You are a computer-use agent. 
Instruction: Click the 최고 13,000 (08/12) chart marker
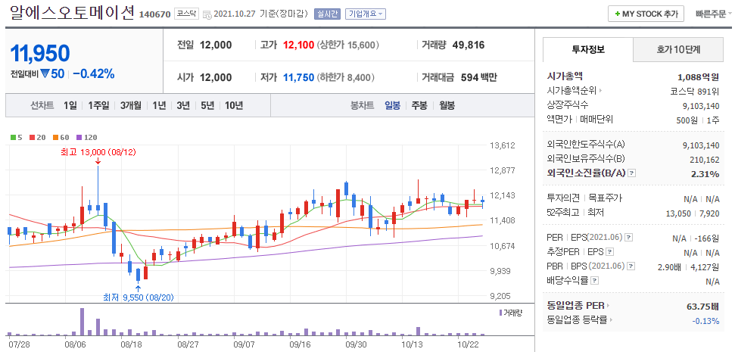click(97, 152)
